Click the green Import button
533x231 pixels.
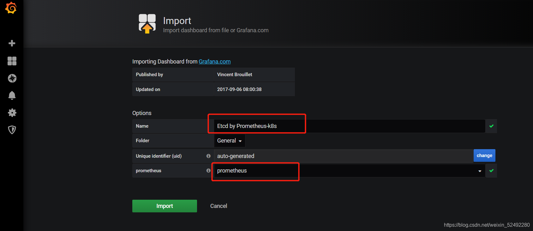[x=165, y=206]
